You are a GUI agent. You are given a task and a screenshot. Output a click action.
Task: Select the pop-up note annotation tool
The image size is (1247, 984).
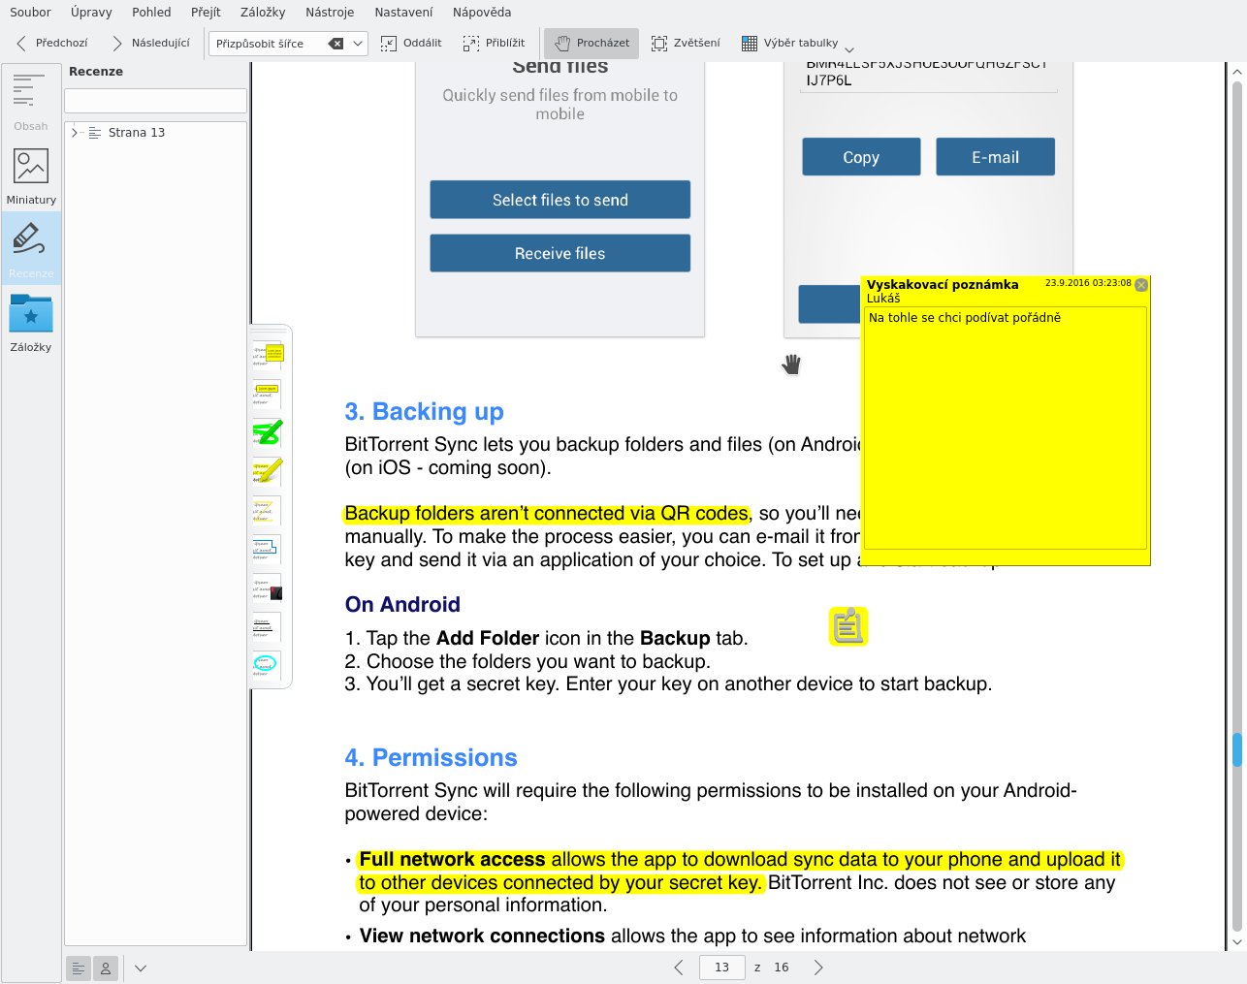point(267,354)
